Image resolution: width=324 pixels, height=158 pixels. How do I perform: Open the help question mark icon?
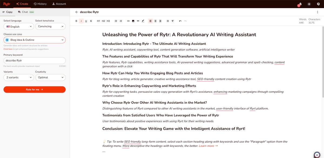point(318,4)
